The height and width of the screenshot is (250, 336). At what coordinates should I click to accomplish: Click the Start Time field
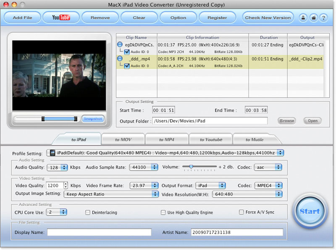click(x=163, y=110)
